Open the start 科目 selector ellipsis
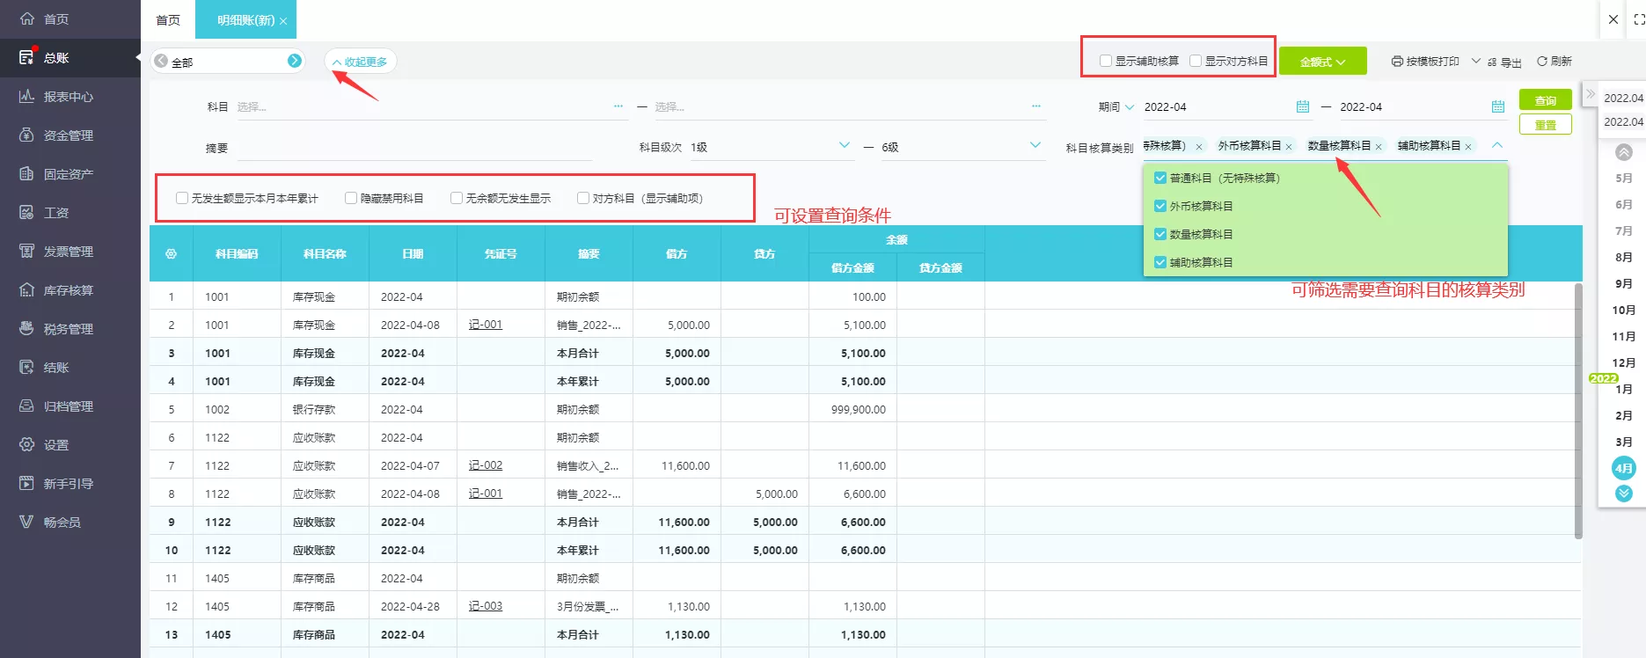Viewport: 1646px width, 658px height. [618, 106]
